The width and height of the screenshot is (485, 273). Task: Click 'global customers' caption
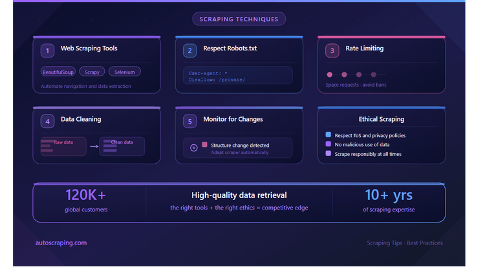point(86,210)
